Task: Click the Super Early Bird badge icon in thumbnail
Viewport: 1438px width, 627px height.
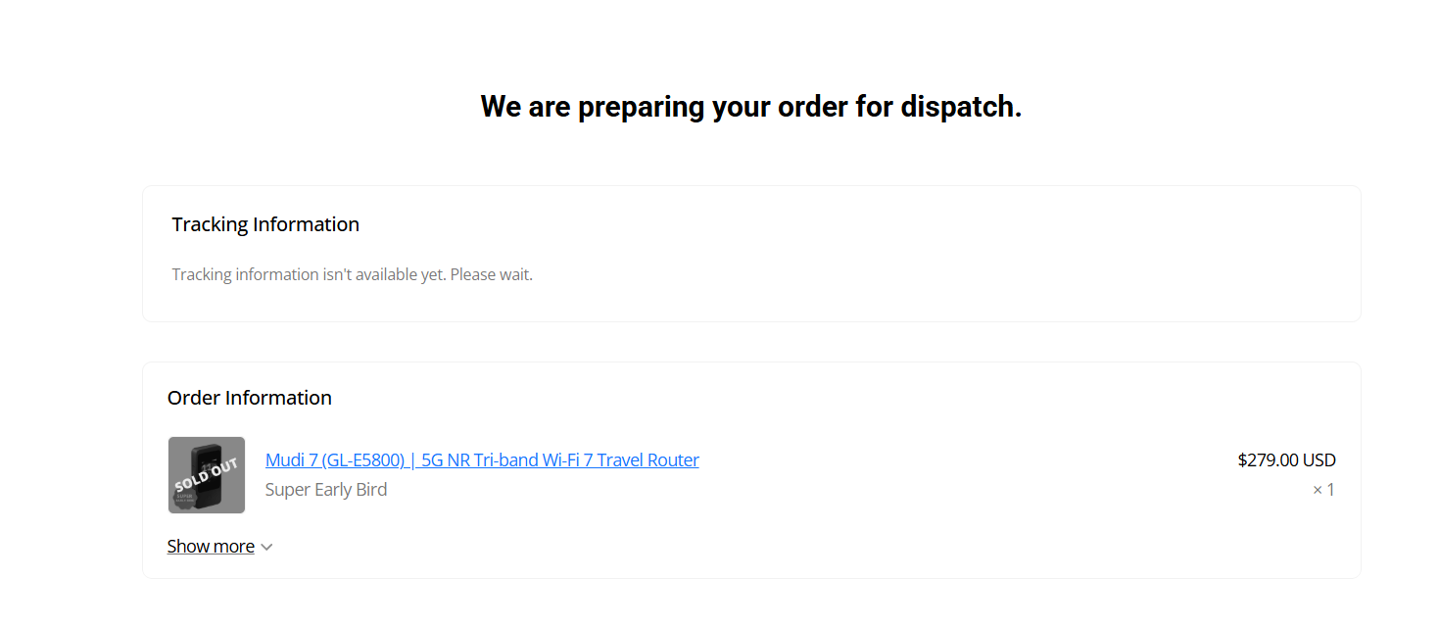Action: coord(184,498)
